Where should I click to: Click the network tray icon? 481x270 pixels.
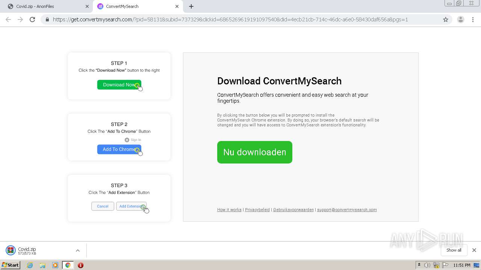click(x=436, y=265)
